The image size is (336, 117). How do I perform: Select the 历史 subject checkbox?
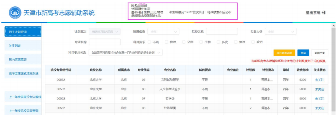point(218,42)
